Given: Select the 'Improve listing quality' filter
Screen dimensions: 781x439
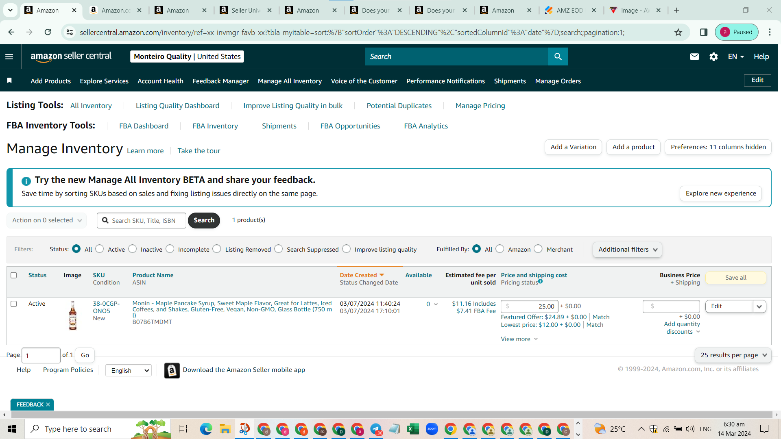Looking at the screenshot, I should click(347, 249).
